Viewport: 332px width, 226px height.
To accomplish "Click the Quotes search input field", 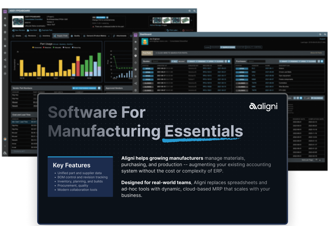I will pos(160,61).
